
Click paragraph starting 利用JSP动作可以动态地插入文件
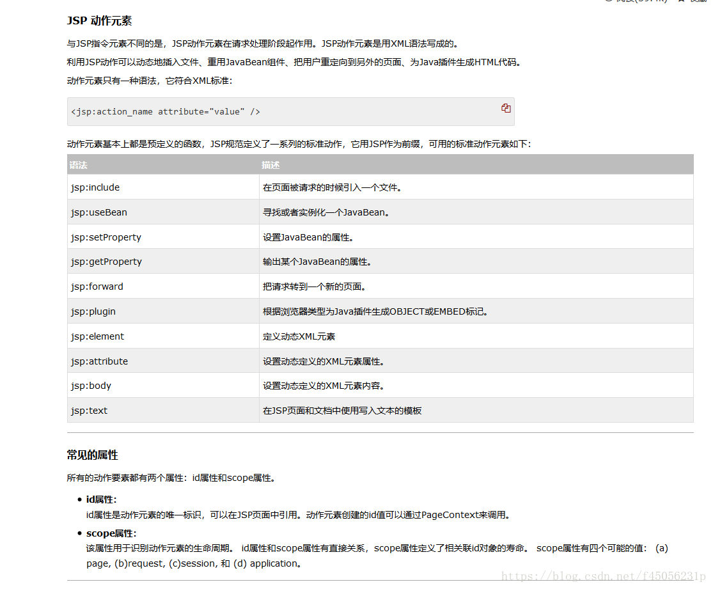click(x=294, y=62)
